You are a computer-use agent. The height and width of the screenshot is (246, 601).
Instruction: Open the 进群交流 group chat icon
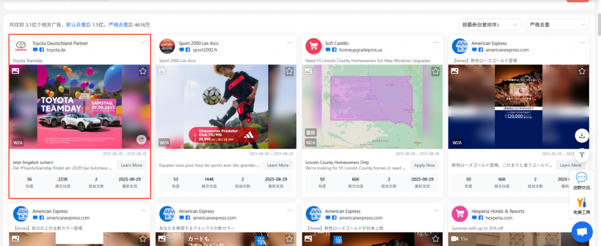[x=582, y=180]
